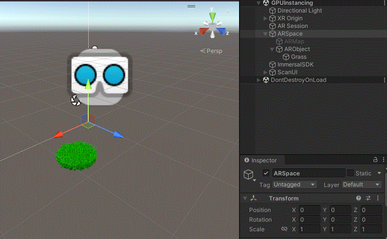Screen dimensions: 387x239
Task: Click the Scale X field
Action: tap(309, 229)
